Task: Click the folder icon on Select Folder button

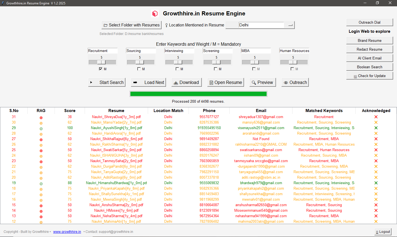Action: pyautogui.click(x=105, y=25)
